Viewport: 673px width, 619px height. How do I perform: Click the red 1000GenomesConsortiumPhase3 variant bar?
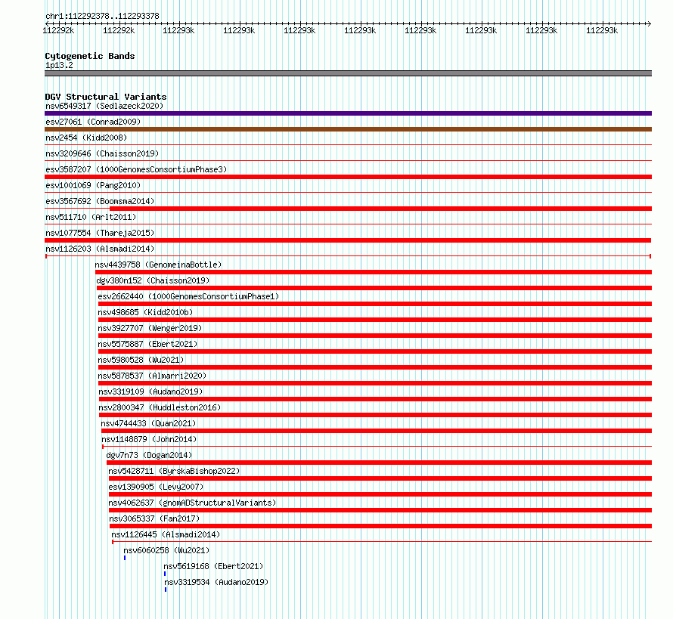pos(348,177)
